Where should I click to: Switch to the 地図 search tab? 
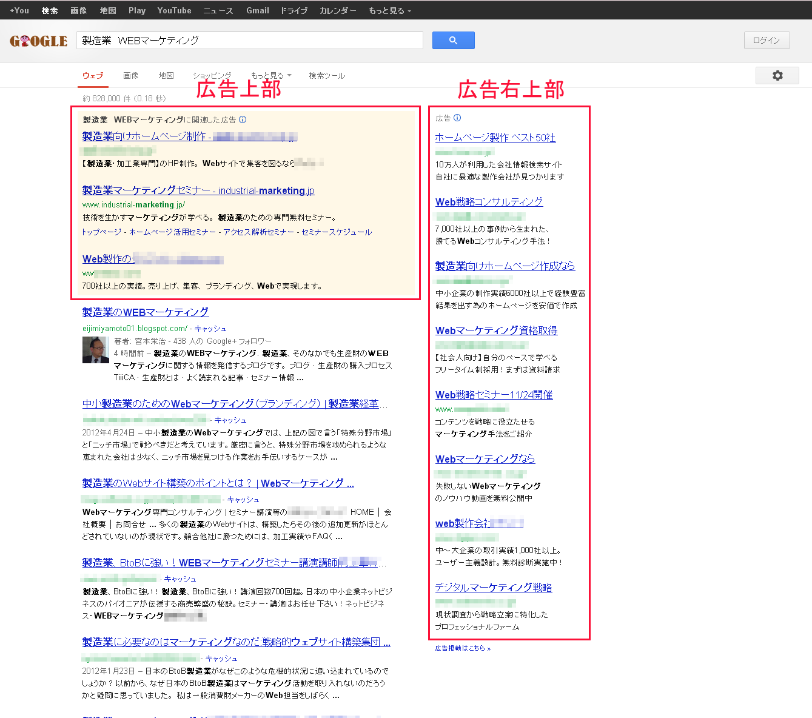(x=166, y=75)
